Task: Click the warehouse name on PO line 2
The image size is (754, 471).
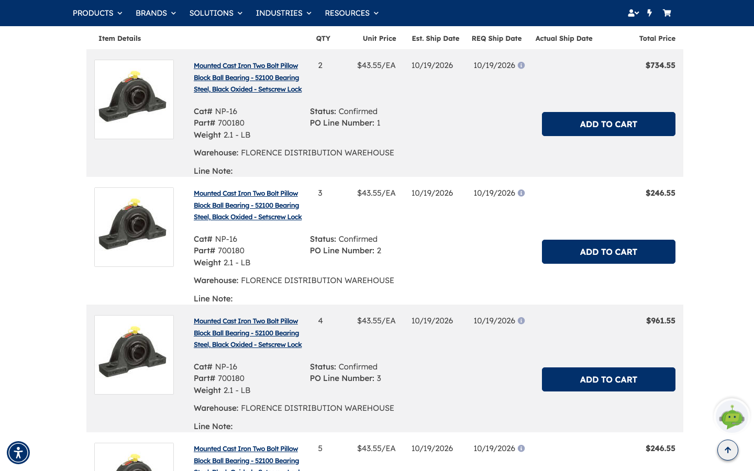Action: pos(317,281)
